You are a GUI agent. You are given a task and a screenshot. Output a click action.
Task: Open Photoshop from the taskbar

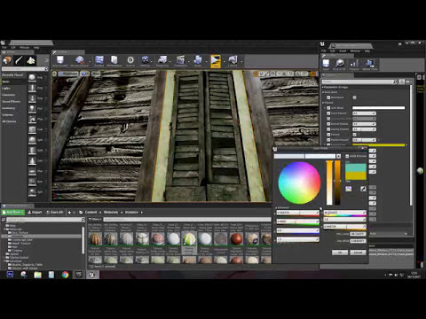[x=10, y=275]
